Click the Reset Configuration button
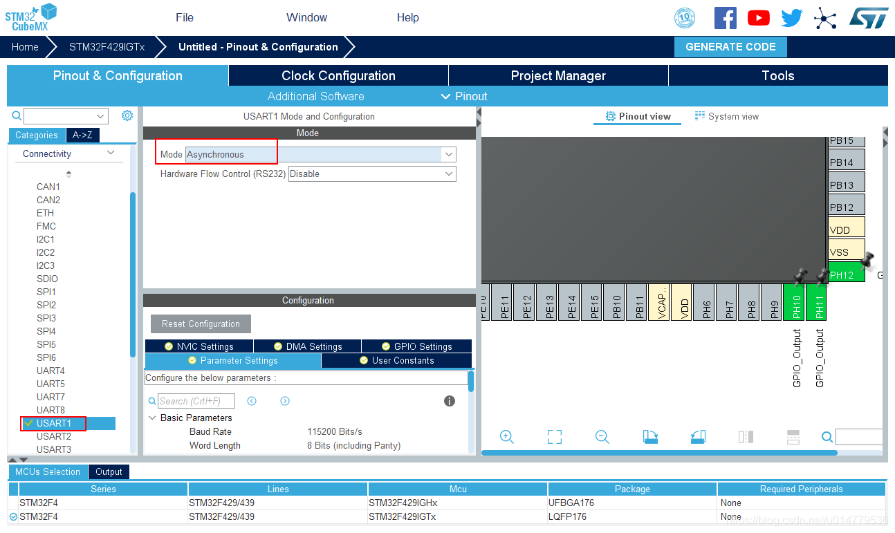895x533 pixels. tap(201, 324)
